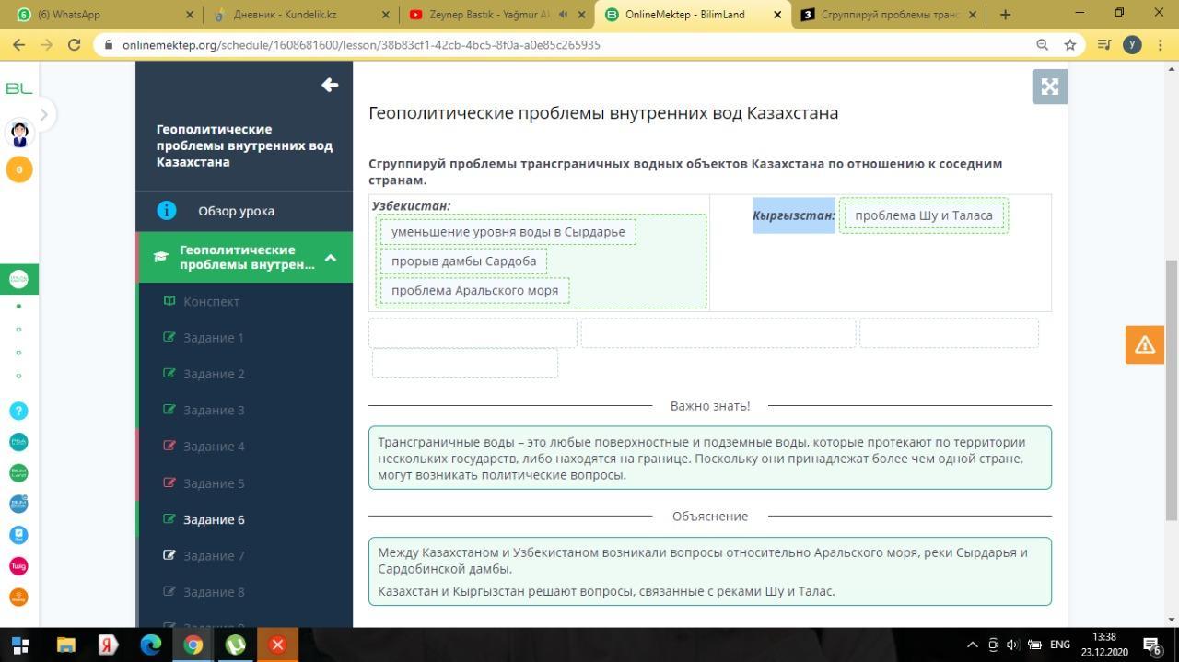1179x662 pixels.
Task: Open the media control toolbar button
Action: click(x=1104, y=44)
